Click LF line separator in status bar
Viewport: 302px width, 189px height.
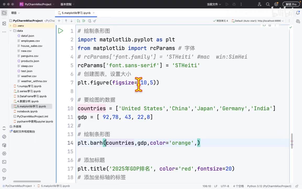coord(216,186)
